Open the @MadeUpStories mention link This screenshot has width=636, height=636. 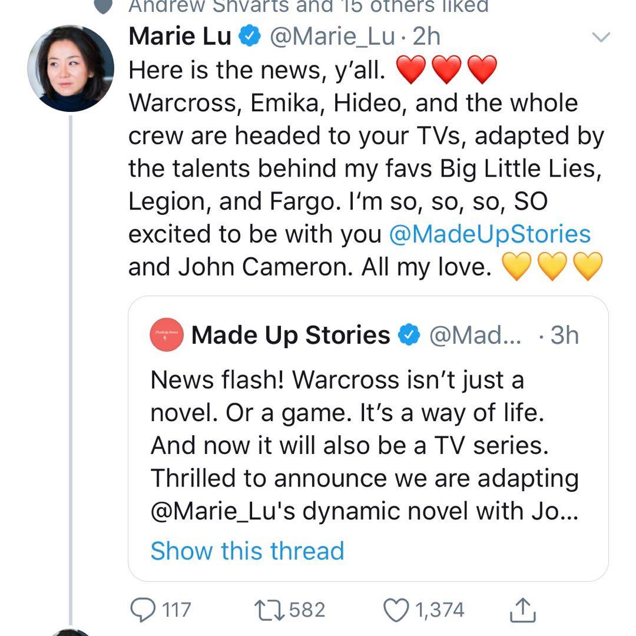tap(490, 234)
